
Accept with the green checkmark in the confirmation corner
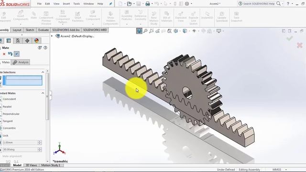(289, 38)
